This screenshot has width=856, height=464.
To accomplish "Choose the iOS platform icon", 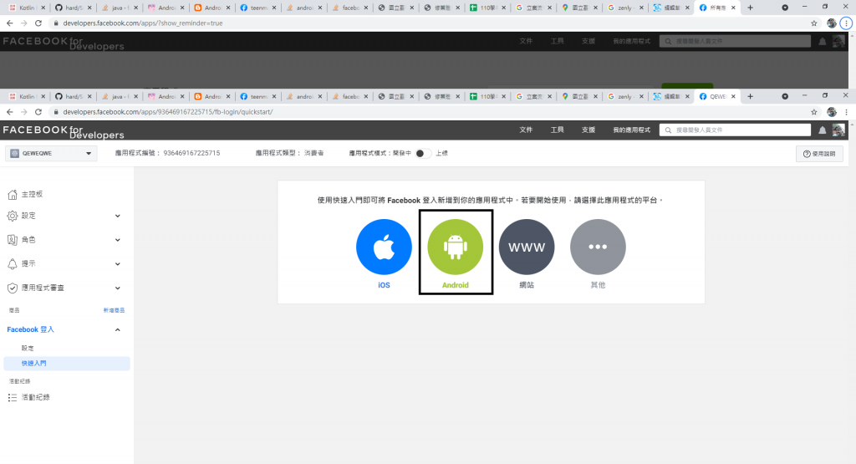I will 384,247.
